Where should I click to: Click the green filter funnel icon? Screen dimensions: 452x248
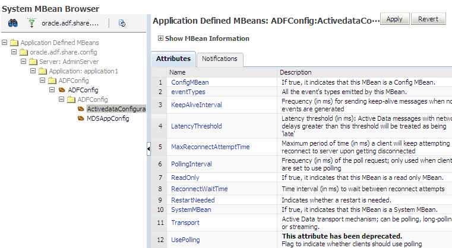click(x=31, y=23)
